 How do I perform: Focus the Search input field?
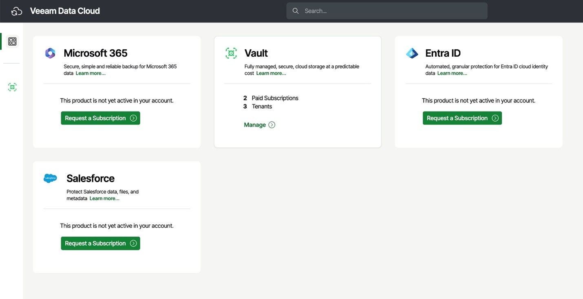[x=387, y=11]
